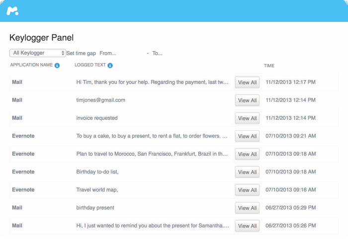The width and height of the screenshot is (348, 239).
Task: View All for Birthday to-do list entry
Action: (247, 172)
